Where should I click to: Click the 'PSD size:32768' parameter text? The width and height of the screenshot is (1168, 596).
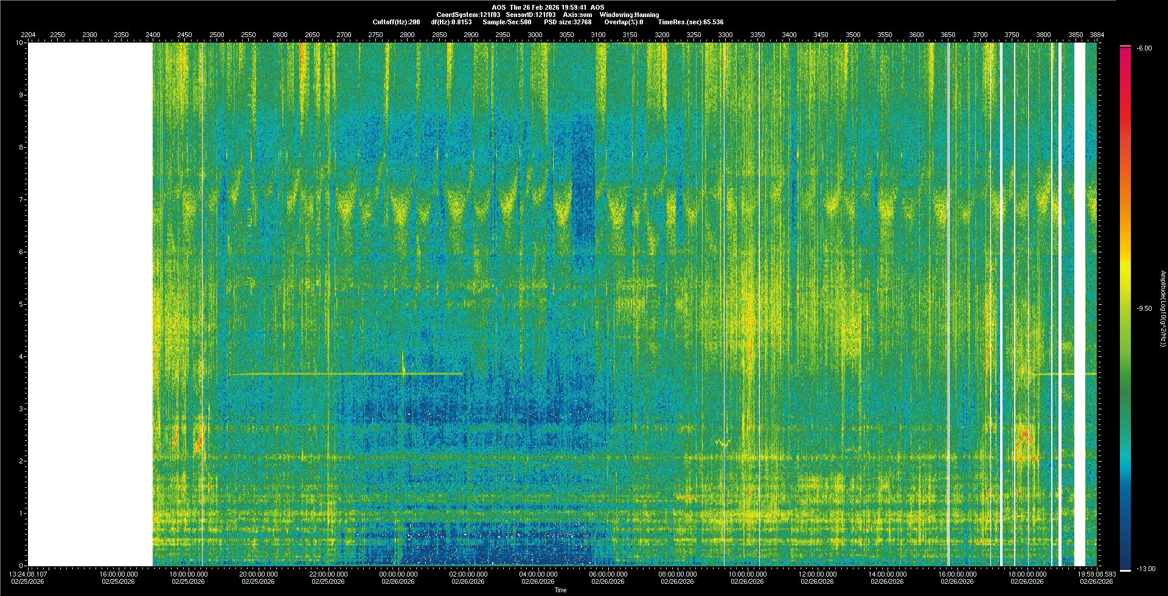[568, 22]
